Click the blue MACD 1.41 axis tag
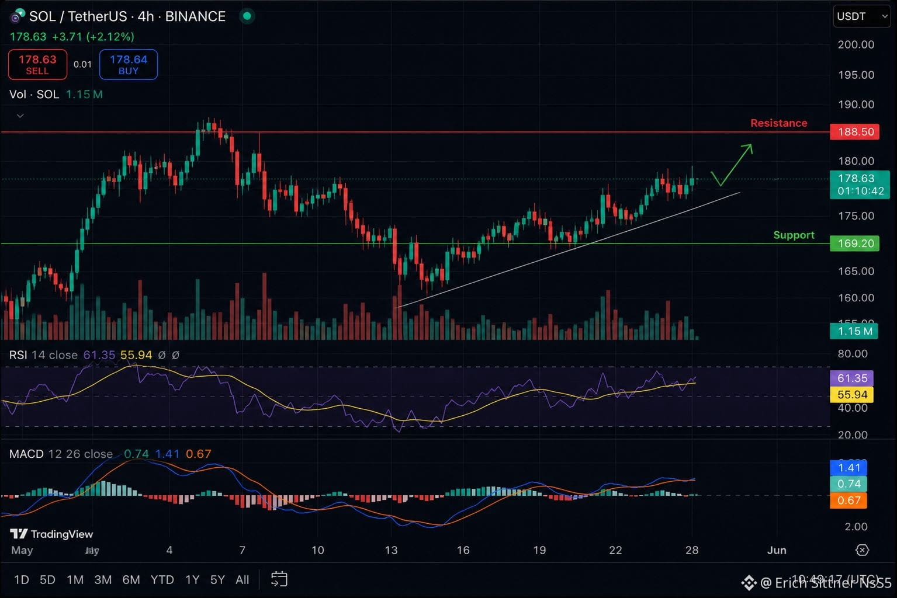897x598 pixels. [848, 468]
